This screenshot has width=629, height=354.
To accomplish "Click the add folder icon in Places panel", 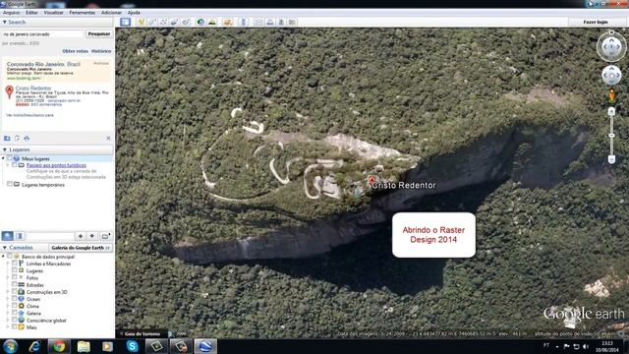I will [105, 236].
